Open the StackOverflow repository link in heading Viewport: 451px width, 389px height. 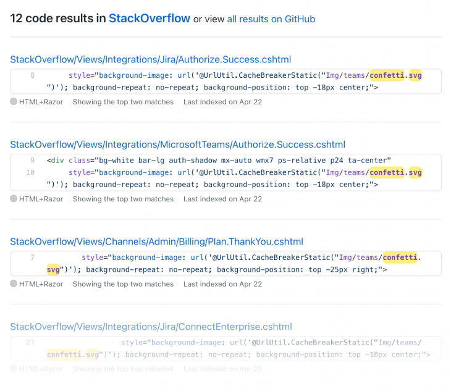pos(150,19)
